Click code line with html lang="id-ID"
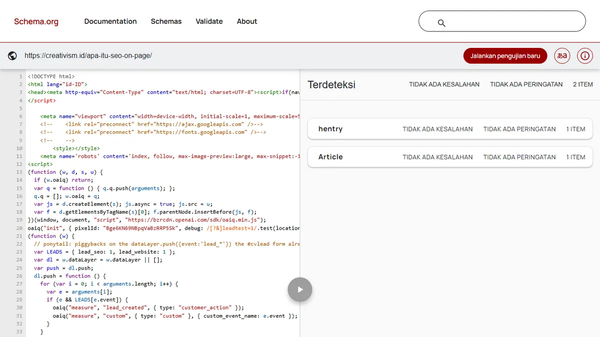 click(x=57, y=84)
